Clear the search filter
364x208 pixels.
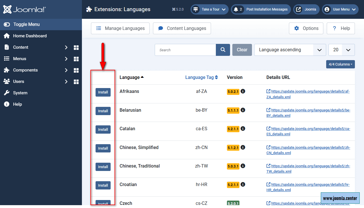pyautogui.click(x=242, y=50)
